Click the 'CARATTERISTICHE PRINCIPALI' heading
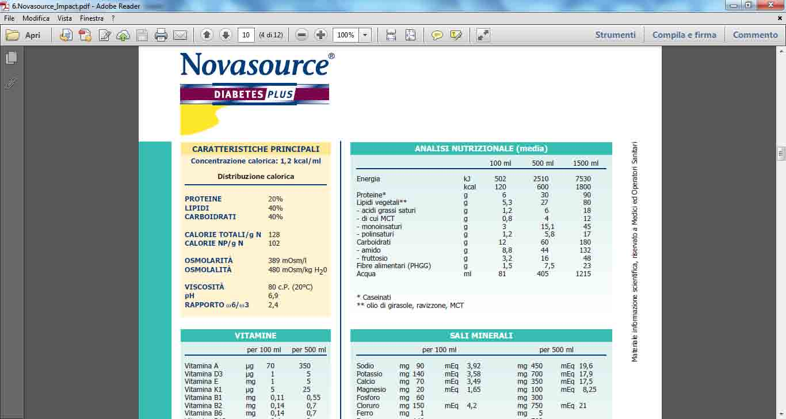786x419 pixels. pyautogui.click(x=256, y=149)
